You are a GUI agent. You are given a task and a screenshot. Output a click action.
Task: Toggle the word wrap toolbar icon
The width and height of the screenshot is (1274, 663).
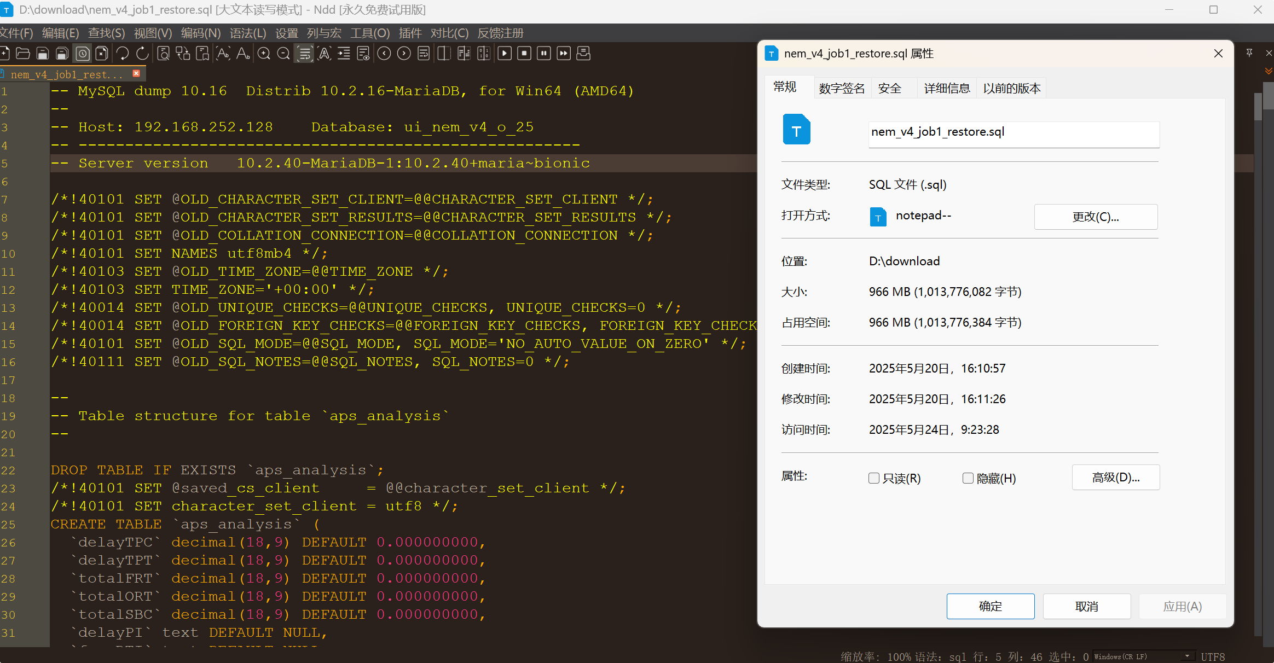point(304,53)
